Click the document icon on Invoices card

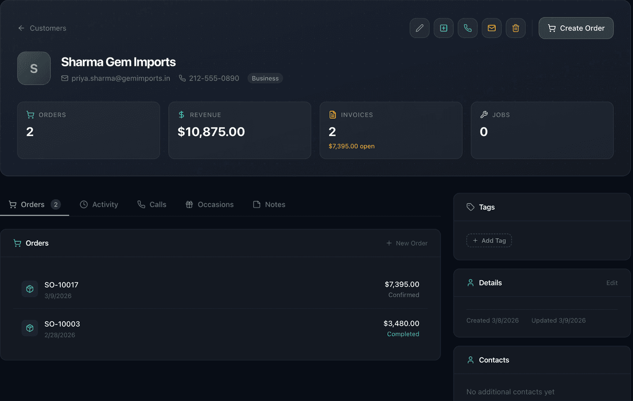(x=332, y=114)
